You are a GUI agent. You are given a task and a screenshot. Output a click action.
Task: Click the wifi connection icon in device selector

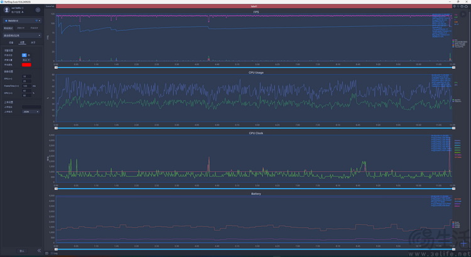36,21
